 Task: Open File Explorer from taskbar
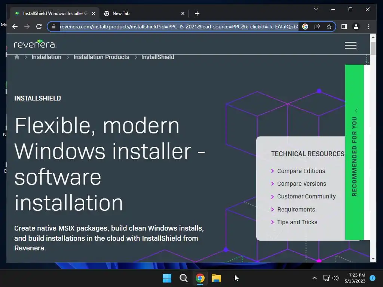(x=217, y=278)
